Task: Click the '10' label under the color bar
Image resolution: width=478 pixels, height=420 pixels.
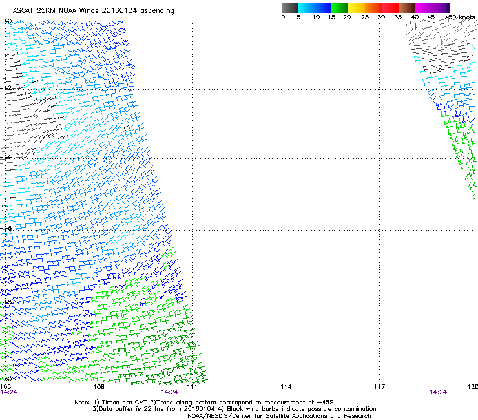Action: [316, 17]
